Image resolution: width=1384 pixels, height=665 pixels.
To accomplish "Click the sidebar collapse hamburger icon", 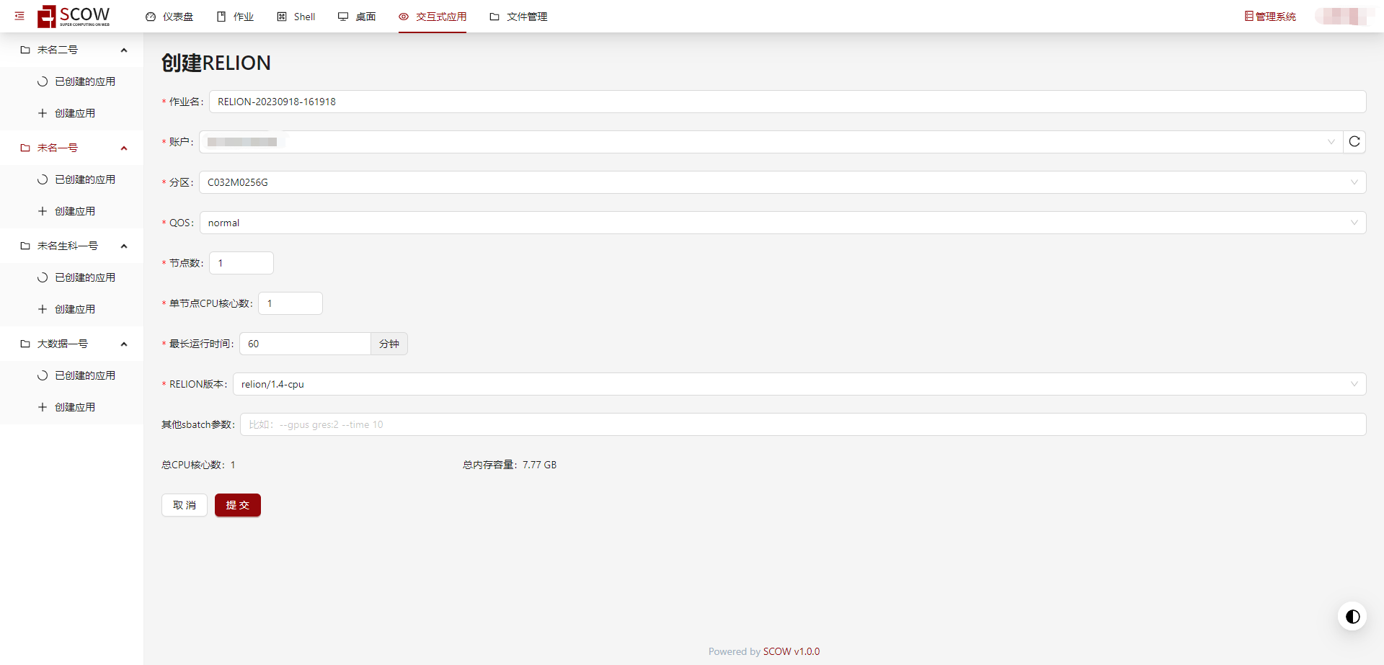I will point(19,16).
